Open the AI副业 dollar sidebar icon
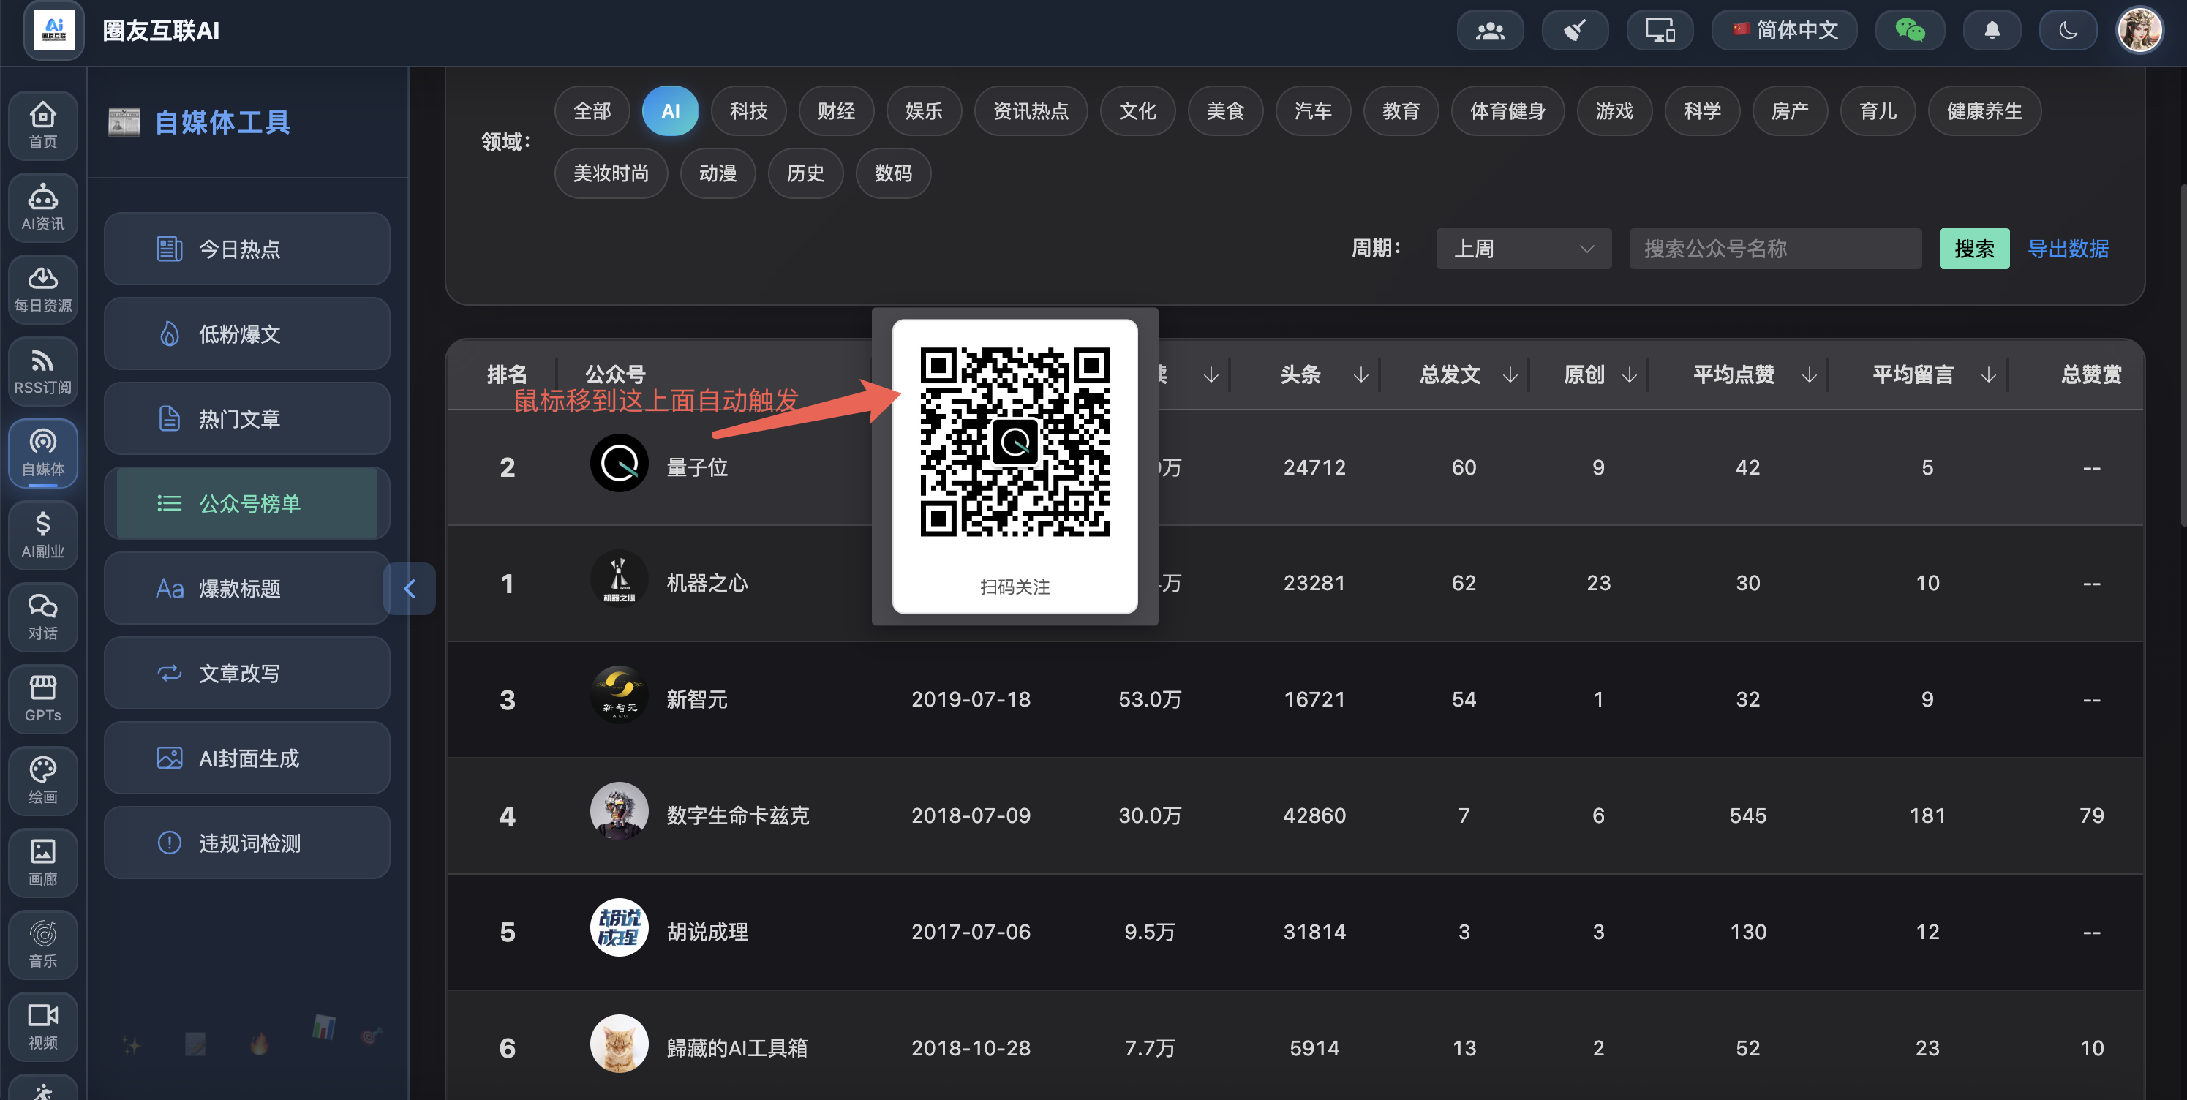Screen dimensions: 2187x1100 click(x=42, y=535)
